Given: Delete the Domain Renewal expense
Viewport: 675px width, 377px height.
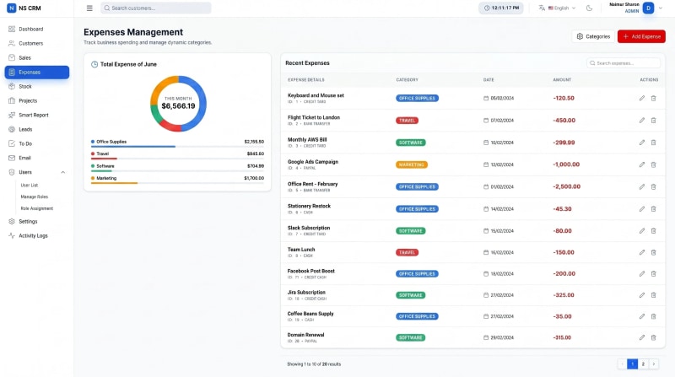Looking at the screenshot, I should tap(653, 337).
